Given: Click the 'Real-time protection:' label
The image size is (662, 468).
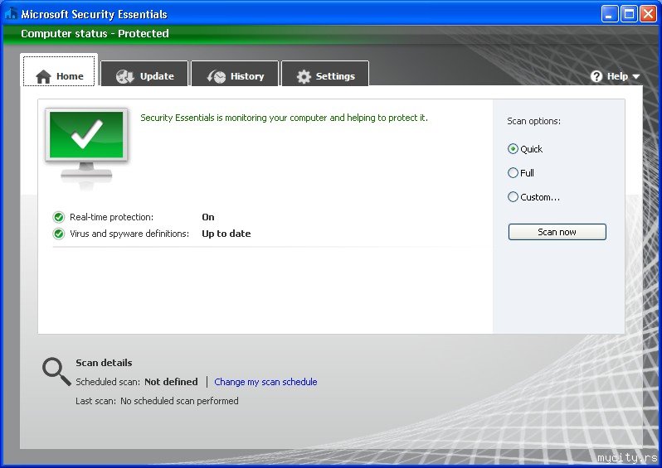Looking at the screenshot, I should pyautogui.click(x=111, y=217).
